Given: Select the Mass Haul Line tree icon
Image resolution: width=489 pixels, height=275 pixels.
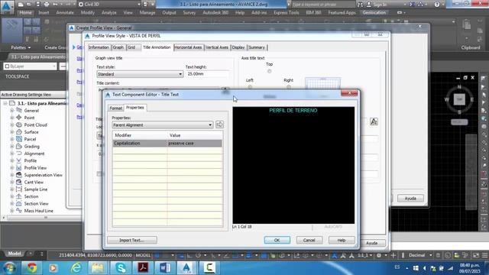Looking at the screenshot, I should pyautogui.click(x=18, y=211).
